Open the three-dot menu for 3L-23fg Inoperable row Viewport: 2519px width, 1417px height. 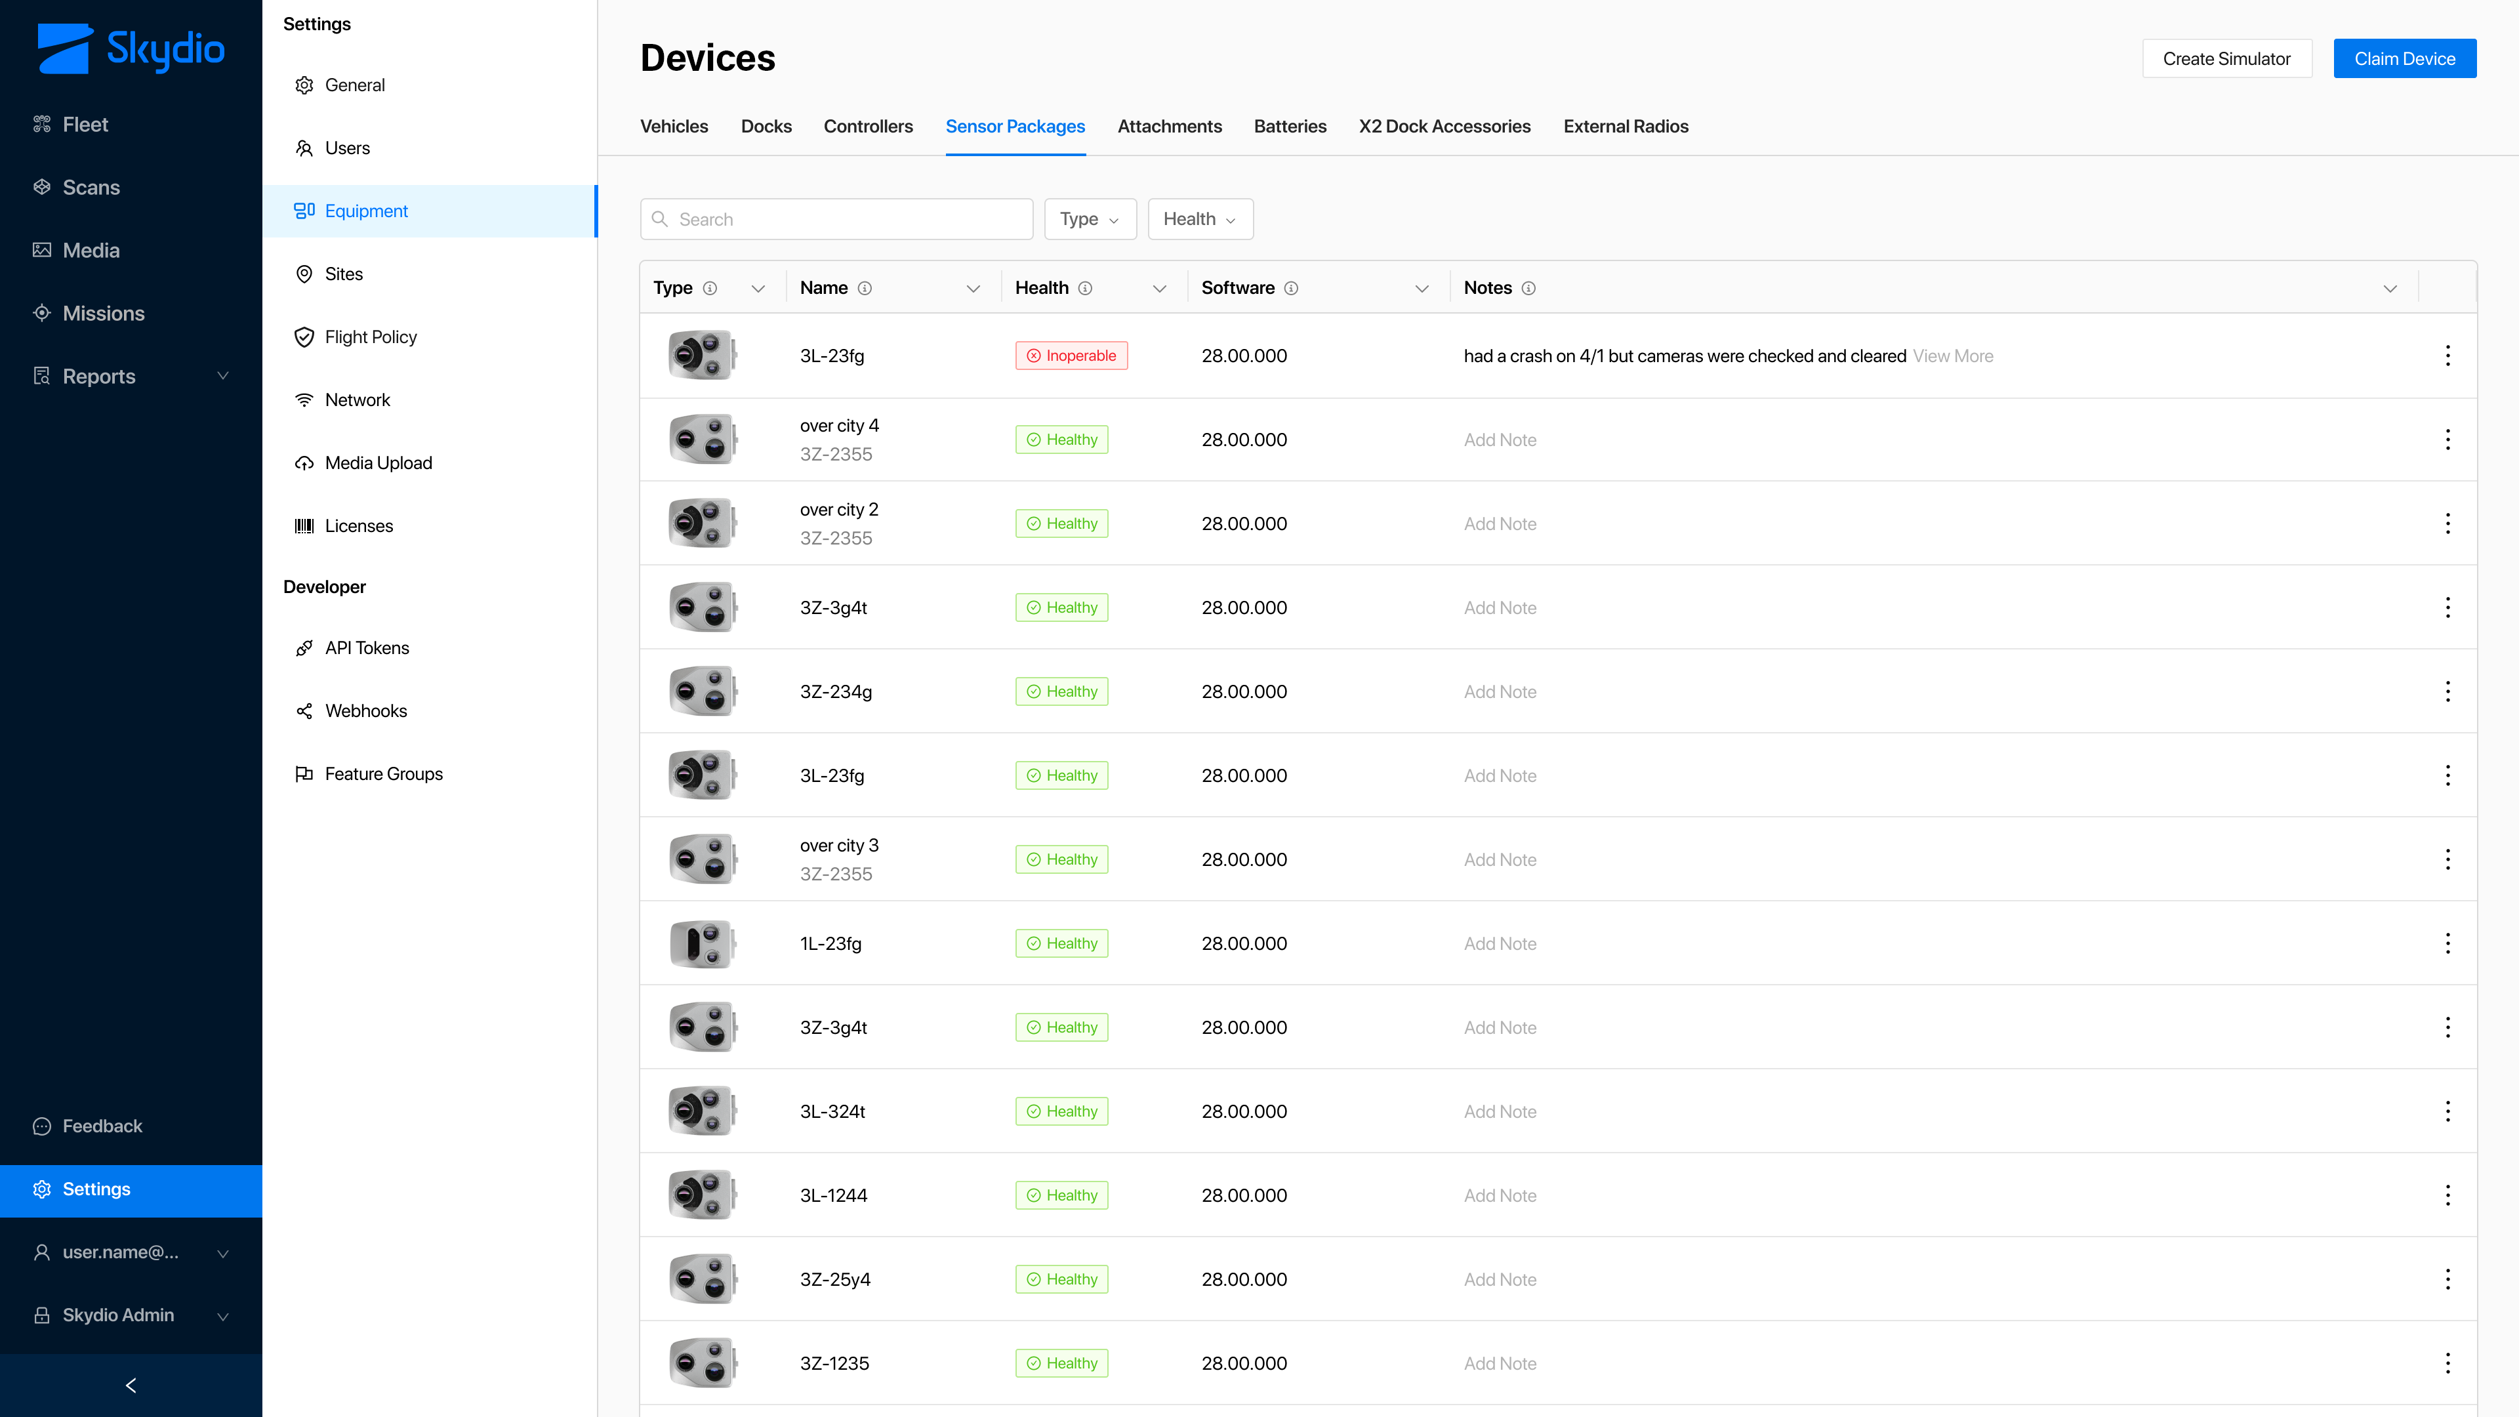pos(2447,356)
